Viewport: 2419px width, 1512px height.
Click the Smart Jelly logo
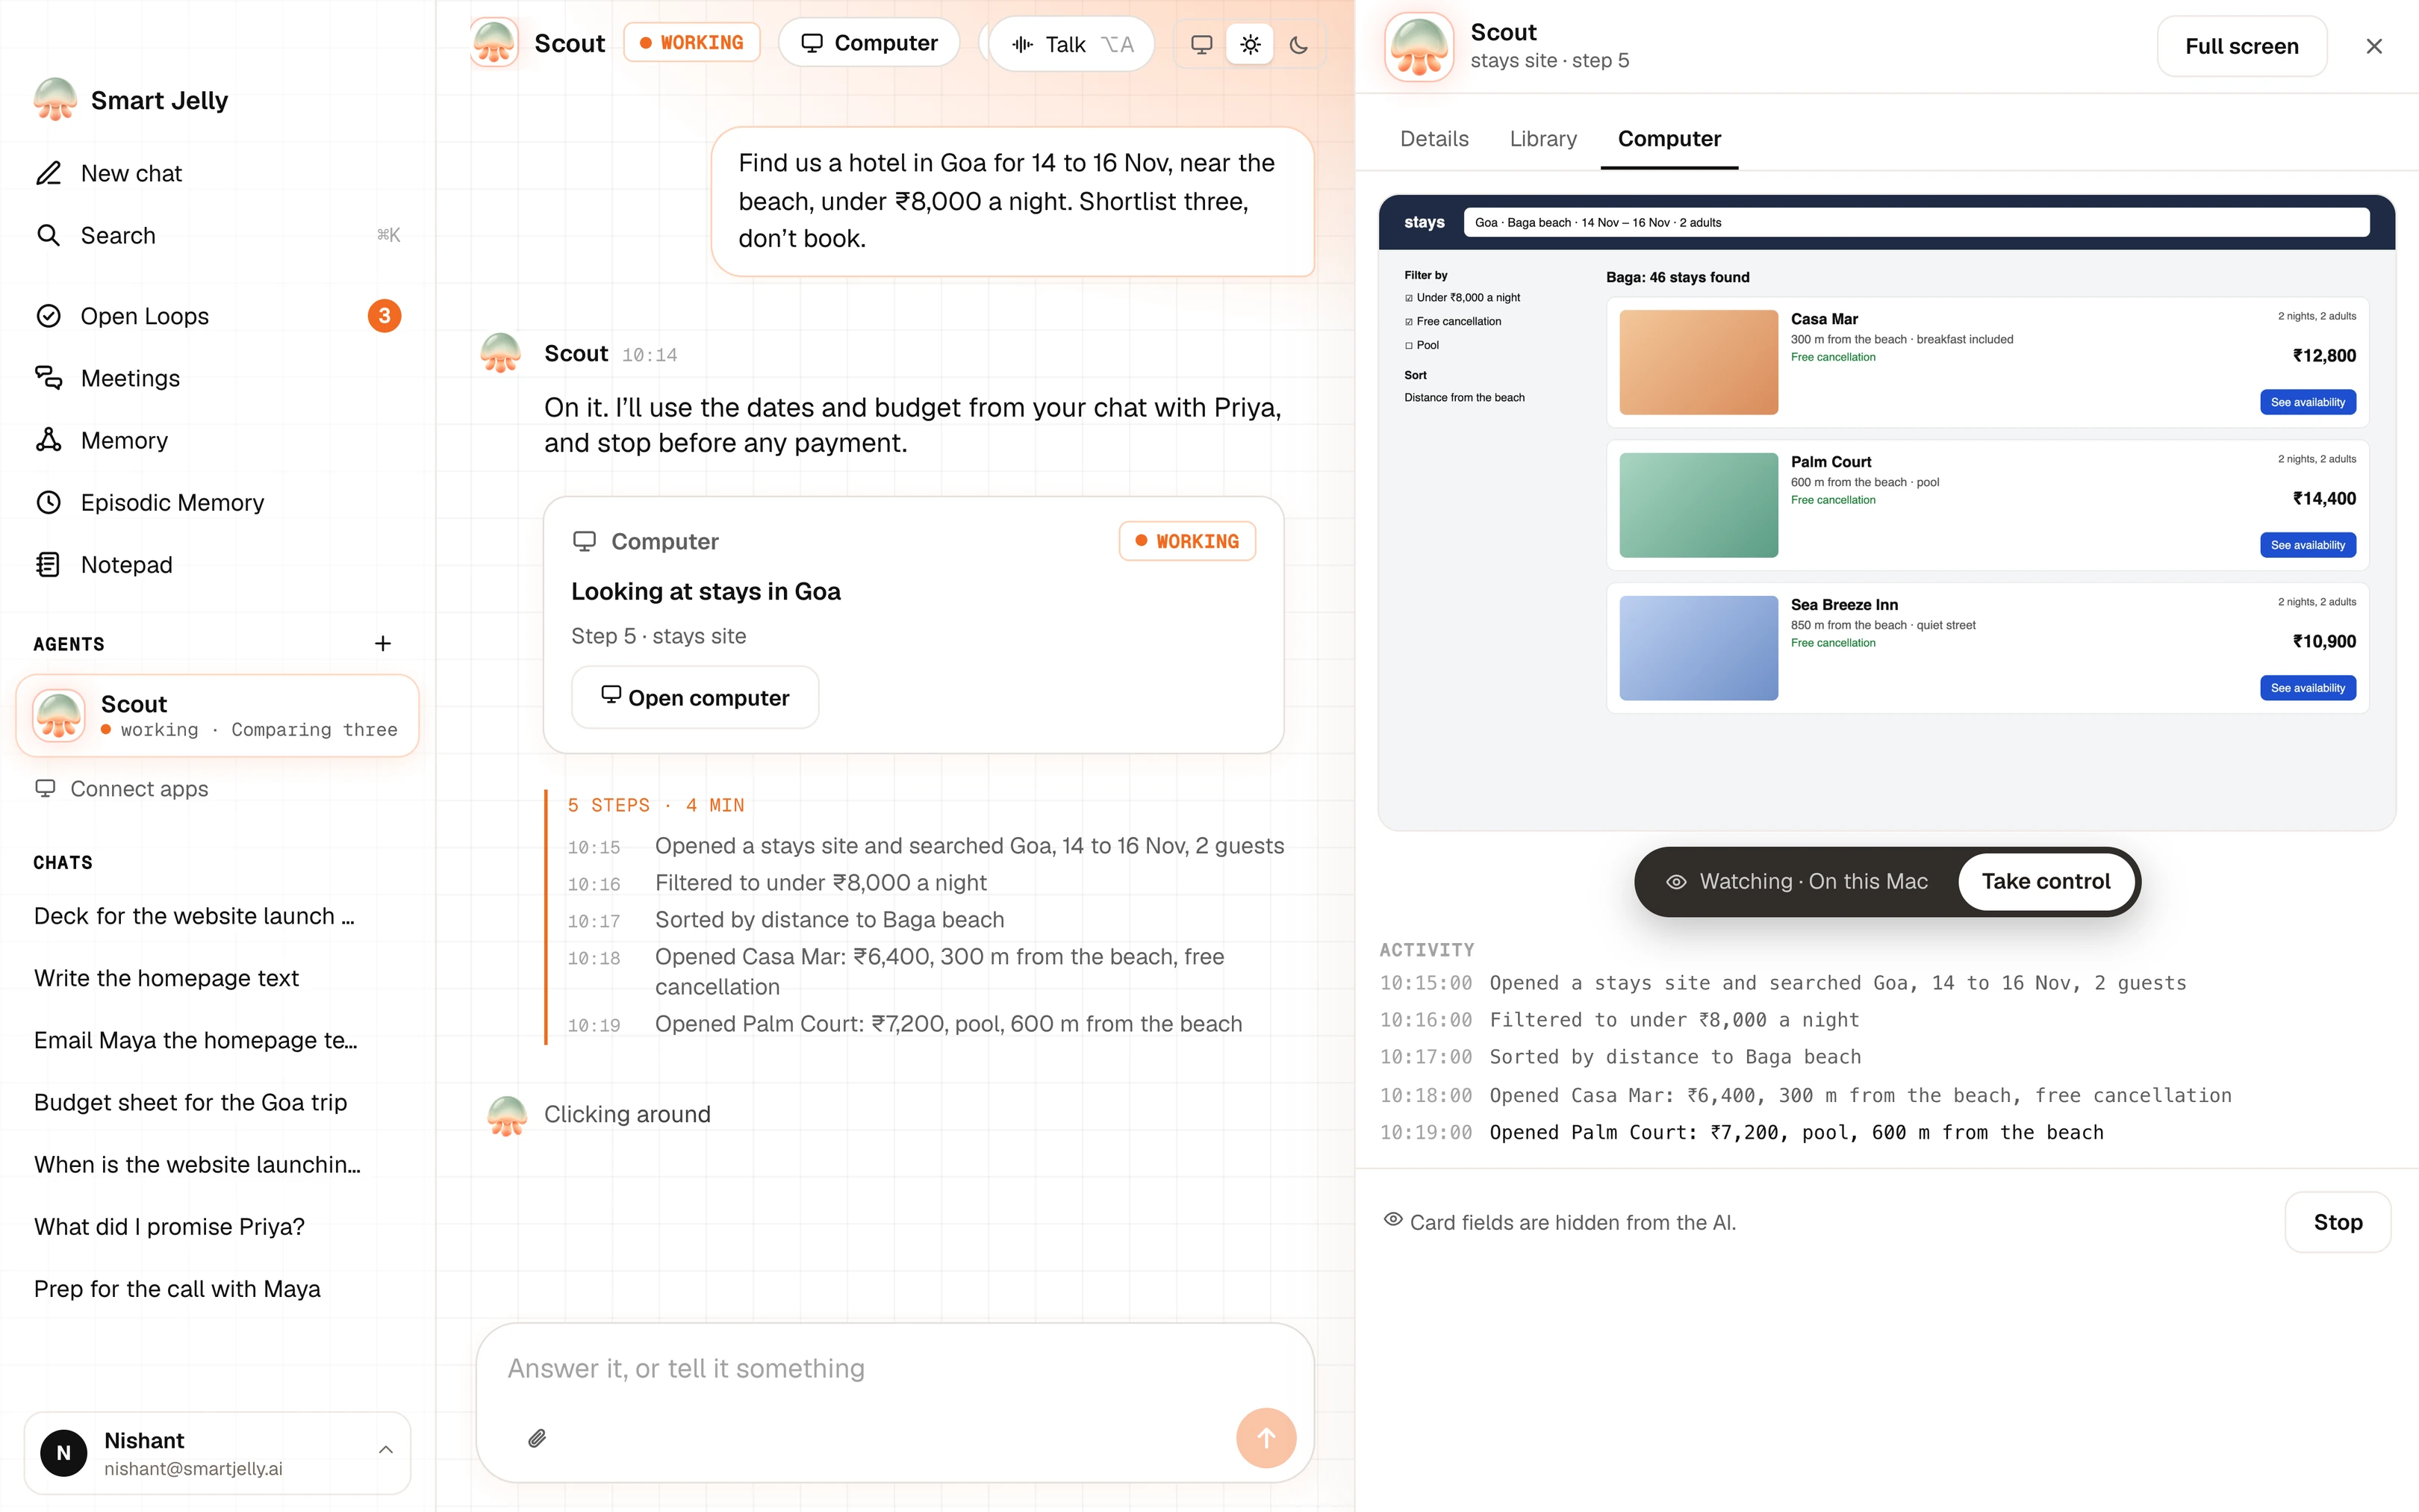(55, 100)
